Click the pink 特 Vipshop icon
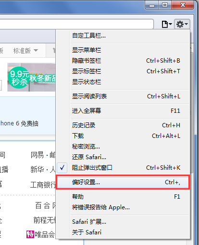 point(30,234)
